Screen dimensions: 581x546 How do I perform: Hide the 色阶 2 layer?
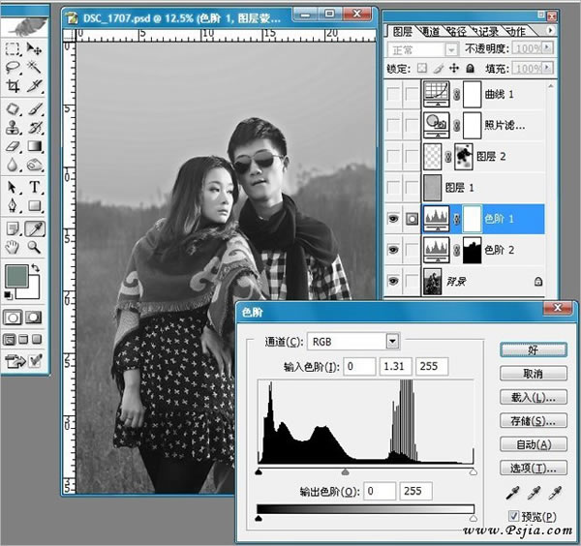(x=392, y=250)
